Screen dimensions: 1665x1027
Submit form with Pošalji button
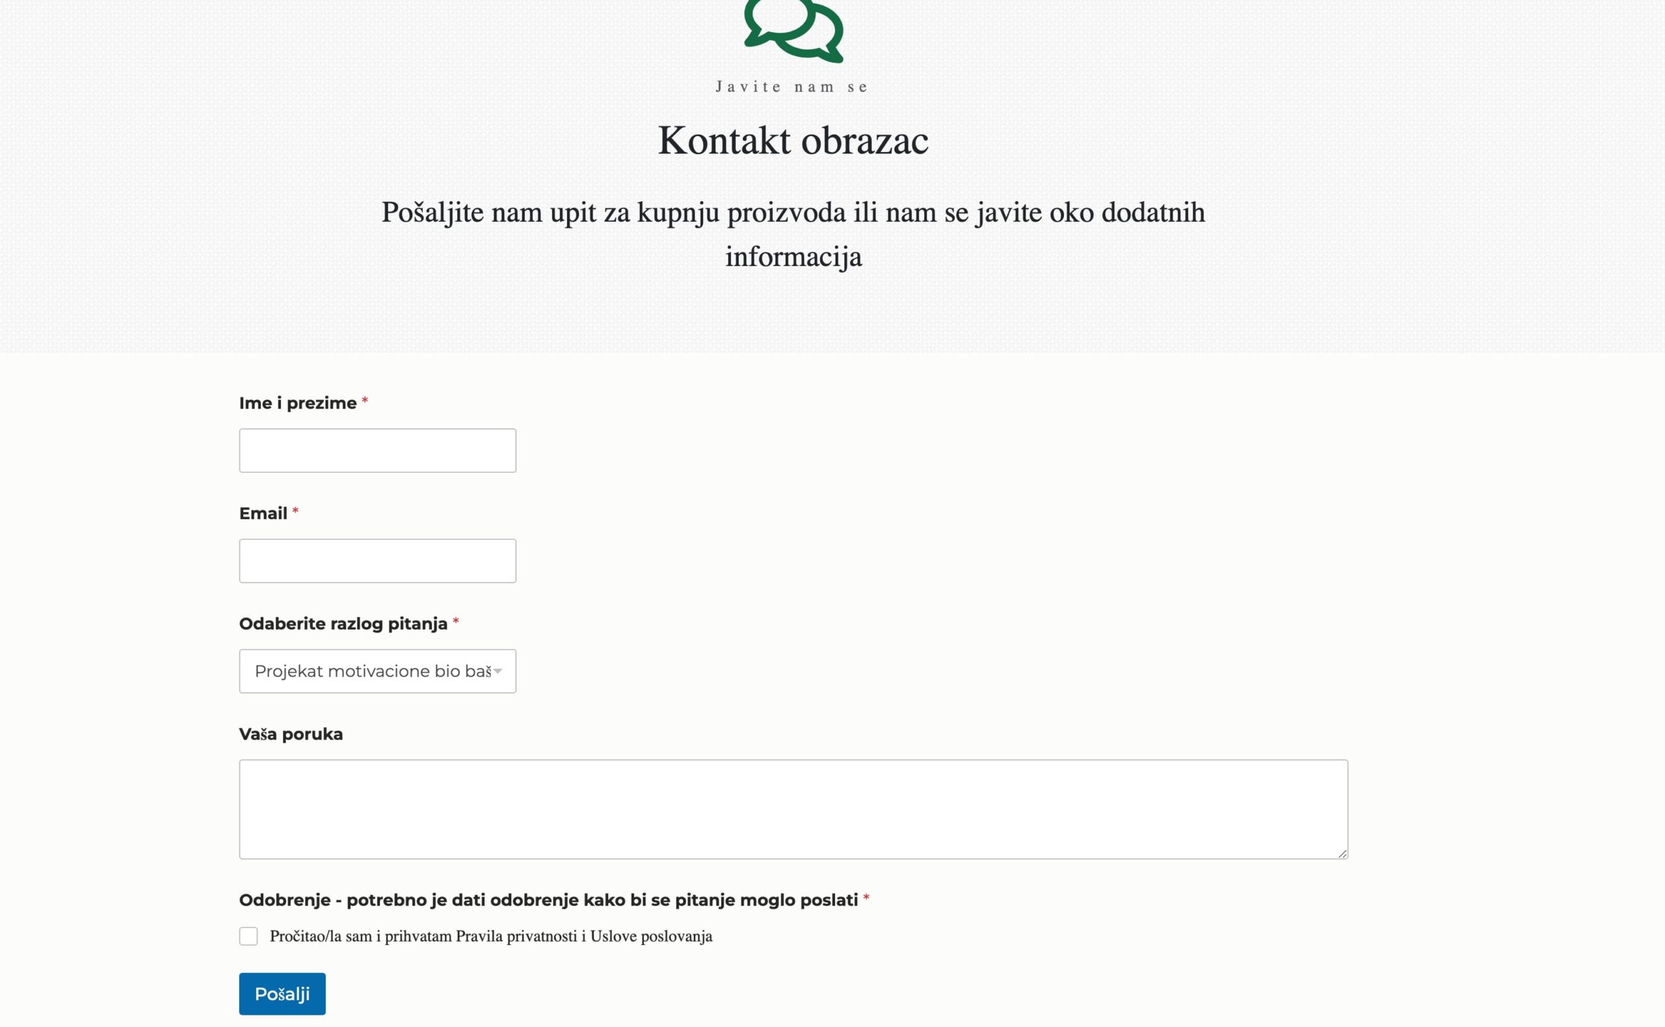click(x=282, y=994)
